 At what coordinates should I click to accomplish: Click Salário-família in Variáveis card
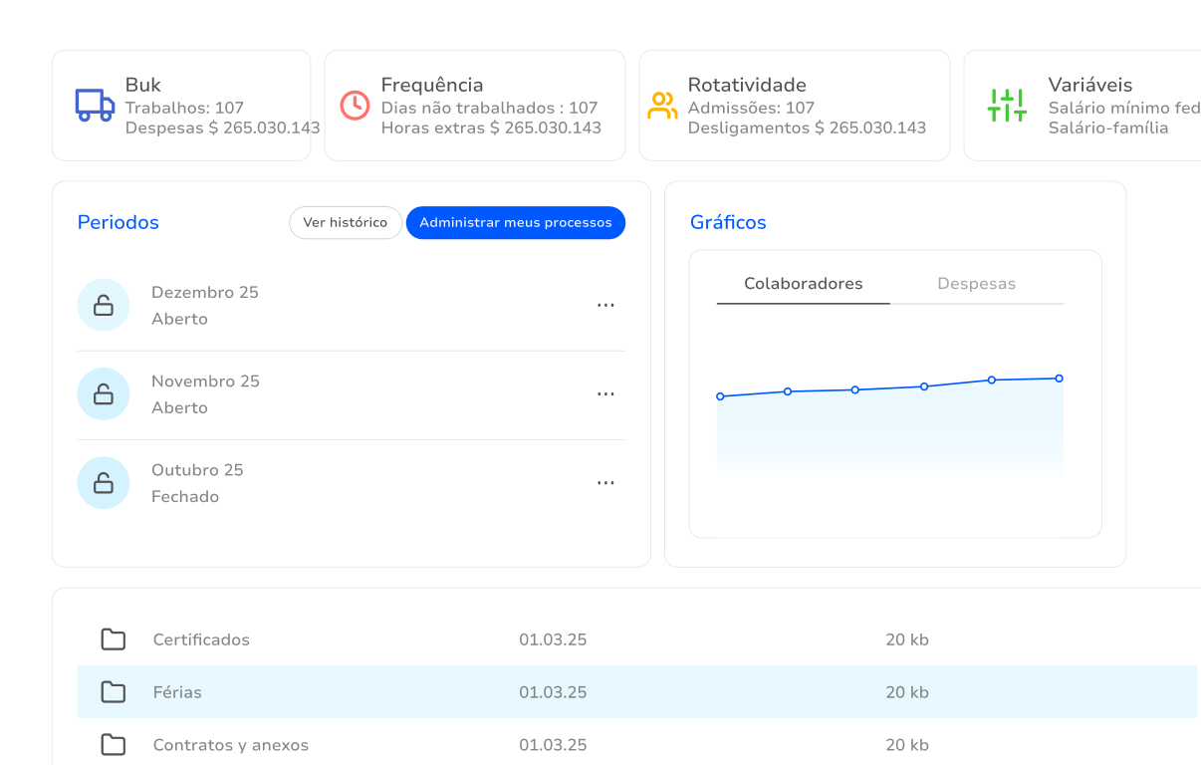(x=1108, y=127)
